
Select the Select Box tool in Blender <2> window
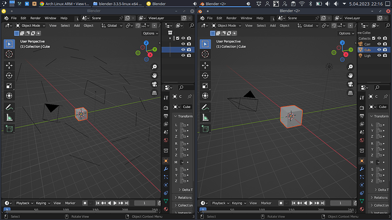(205, 44)
